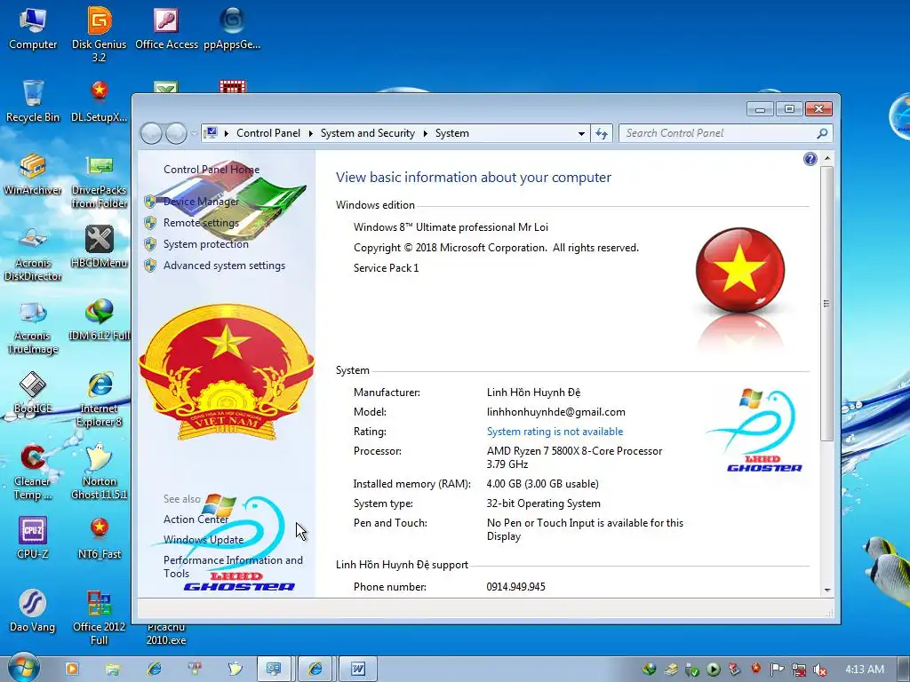Image resolution: width=910 pixels, height=682 pixels.
Task: Launch the HBCDMenu desktop icon
Action: (x=100, y=247)
